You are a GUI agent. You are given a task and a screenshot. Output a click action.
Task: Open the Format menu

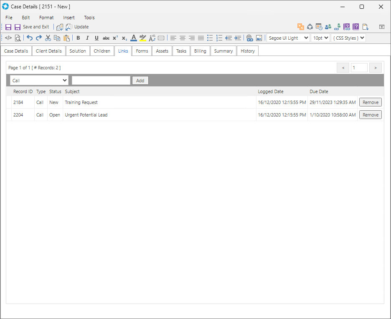coord(46,18)
